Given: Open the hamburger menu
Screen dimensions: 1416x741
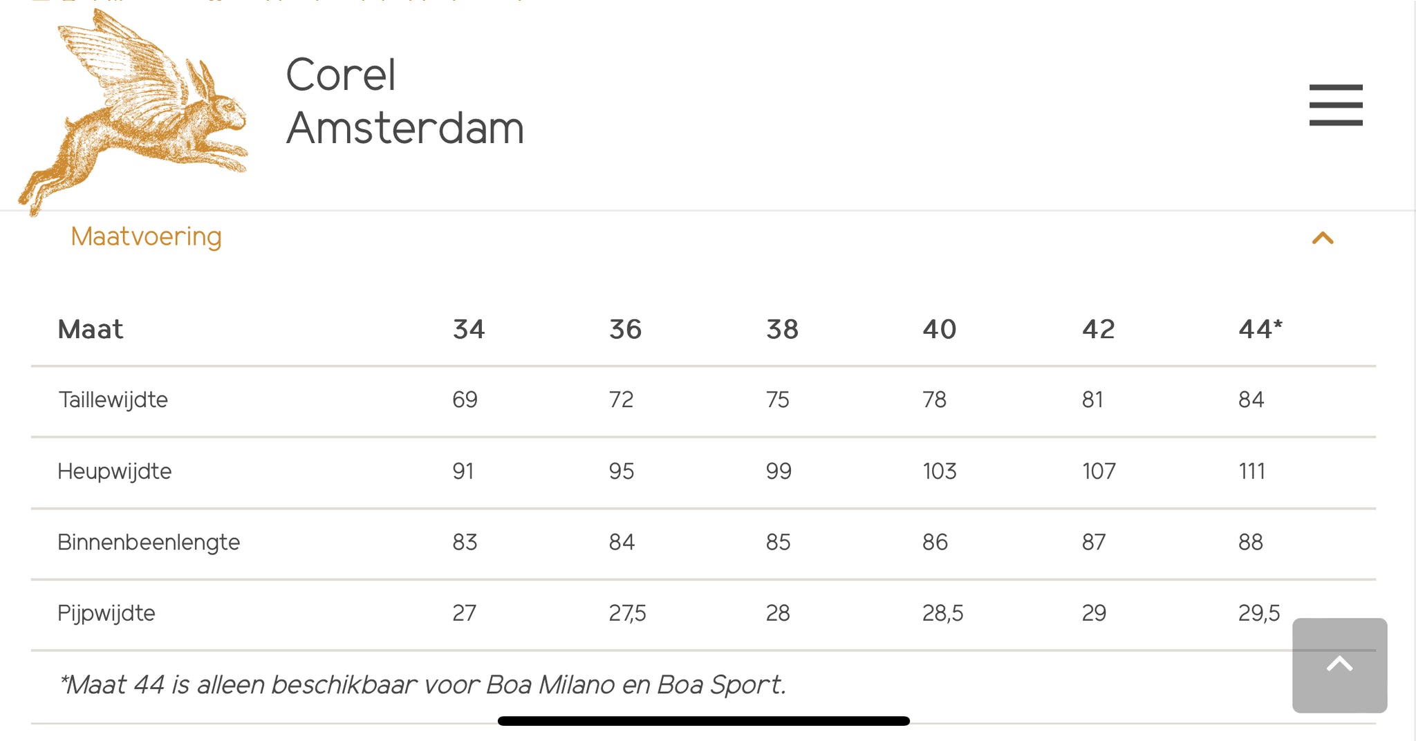Looking at the screenshot, I should tap(1335, 105).
